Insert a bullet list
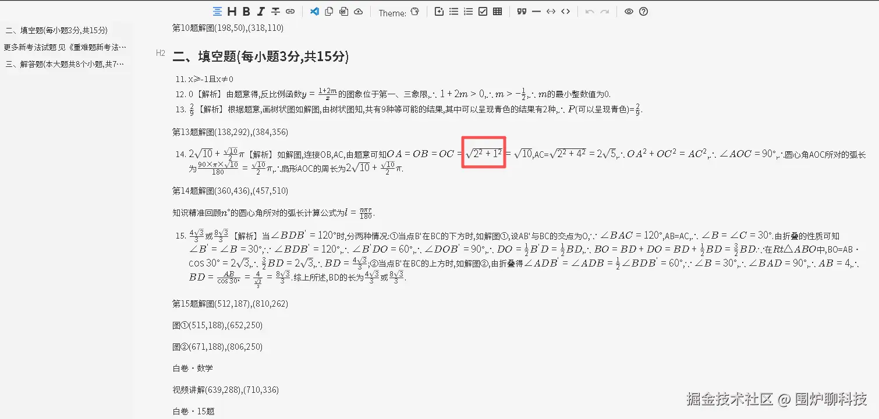Viewport: 879px width, 419px height. tap(453, 11)
